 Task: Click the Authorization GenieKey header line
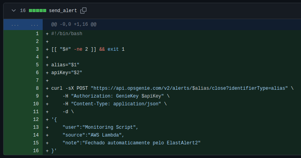point(116,96)
